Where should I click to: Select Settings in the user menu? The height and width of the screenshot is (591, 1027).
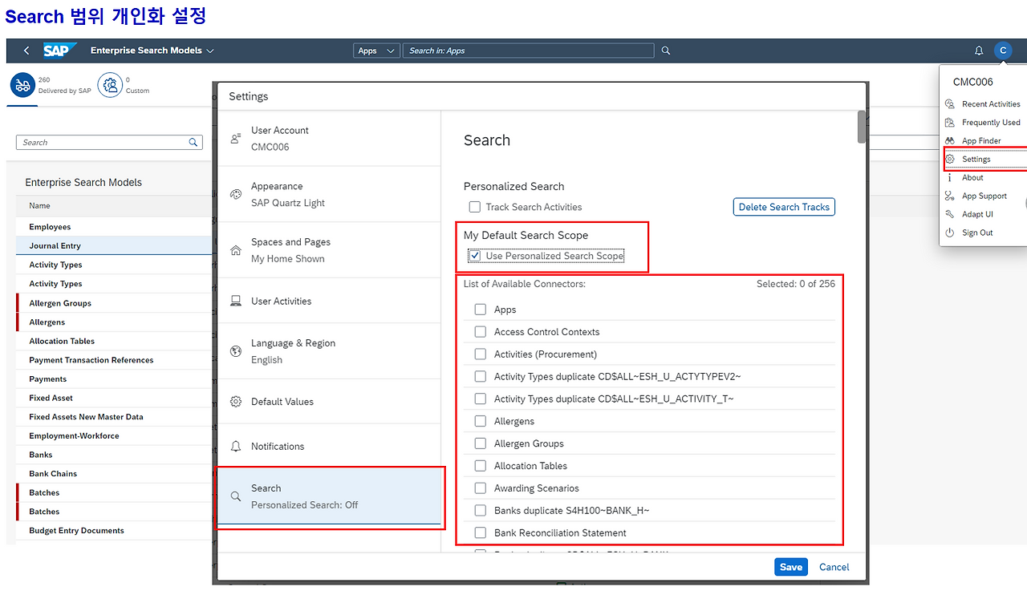coord(984,160)
